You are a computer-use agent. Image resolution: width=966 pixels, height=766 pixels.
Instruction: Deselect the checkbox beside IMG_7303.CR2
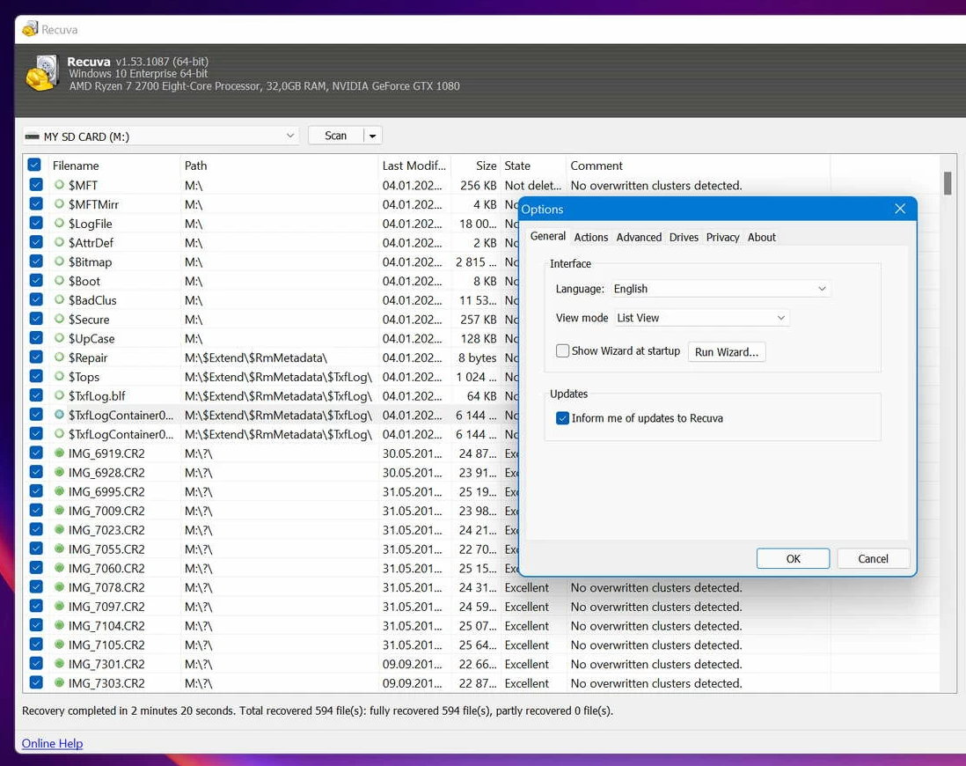coord(36,682)
